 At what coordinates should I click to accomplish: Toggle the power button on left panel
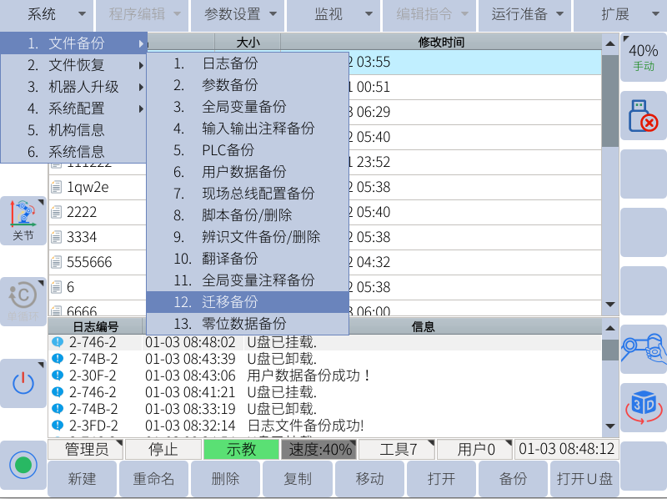(23, 383)
